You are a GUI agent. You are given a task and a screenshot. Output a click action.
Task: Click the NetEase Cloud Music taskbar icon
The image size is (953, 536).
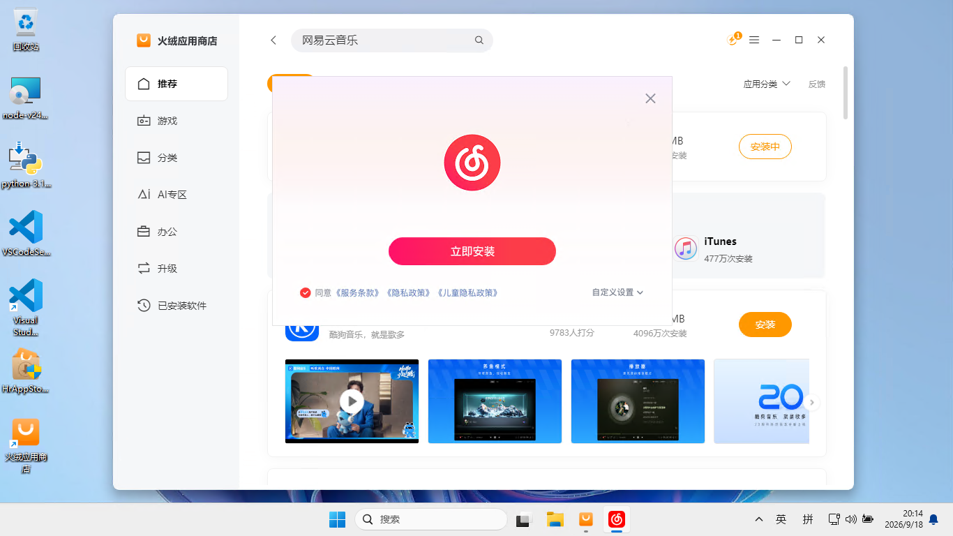coord(617,519)
